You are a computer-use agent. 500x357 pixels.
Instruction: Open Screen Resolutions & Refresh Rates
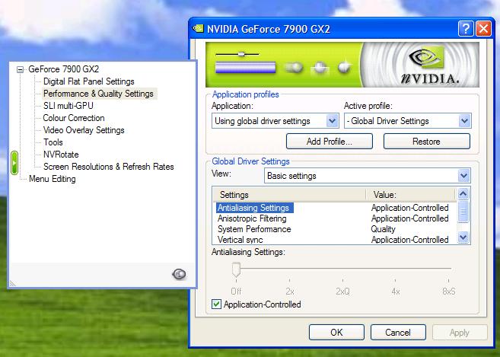[x=108, y=167]
